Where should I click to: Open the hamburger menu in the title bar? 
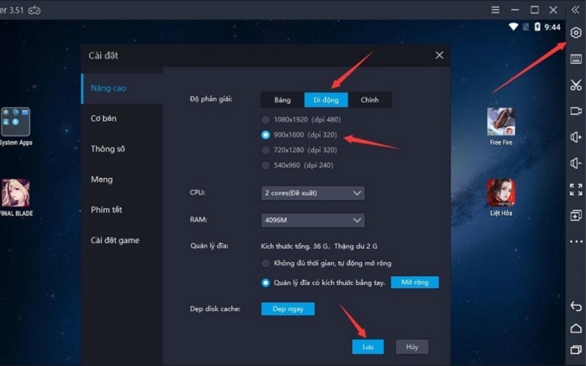496,10
